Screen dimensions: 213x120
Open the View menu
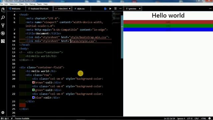pyautogui.click(x=21, y=4)
